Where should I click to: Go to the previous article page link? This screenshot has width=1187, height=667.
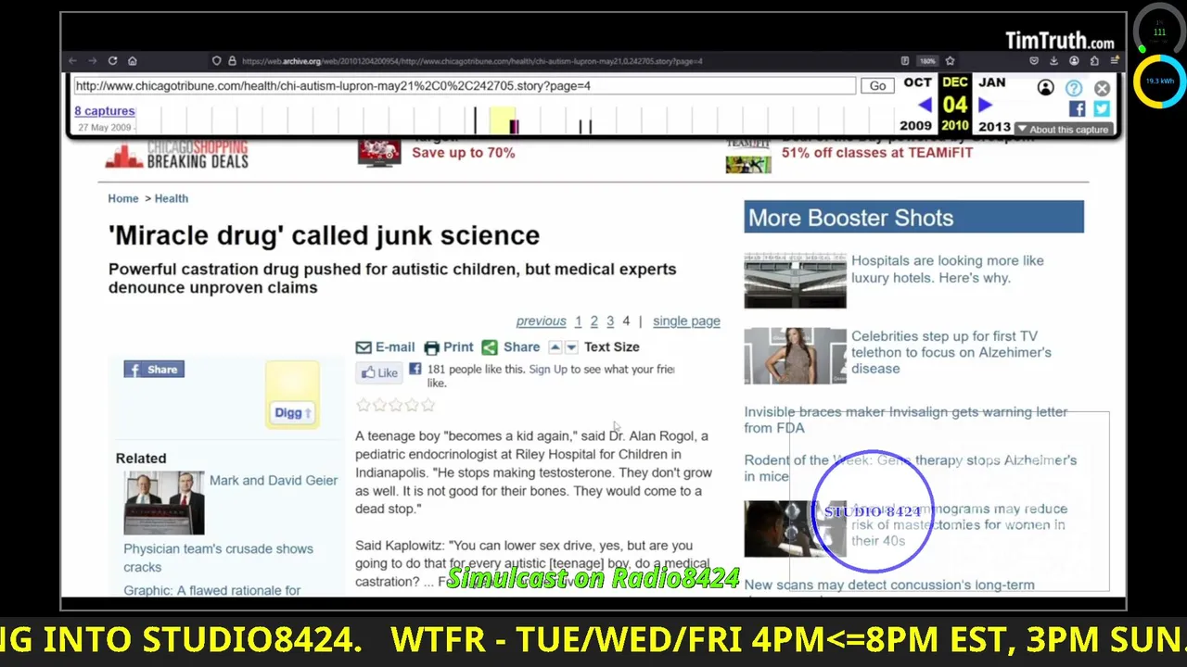541,321
